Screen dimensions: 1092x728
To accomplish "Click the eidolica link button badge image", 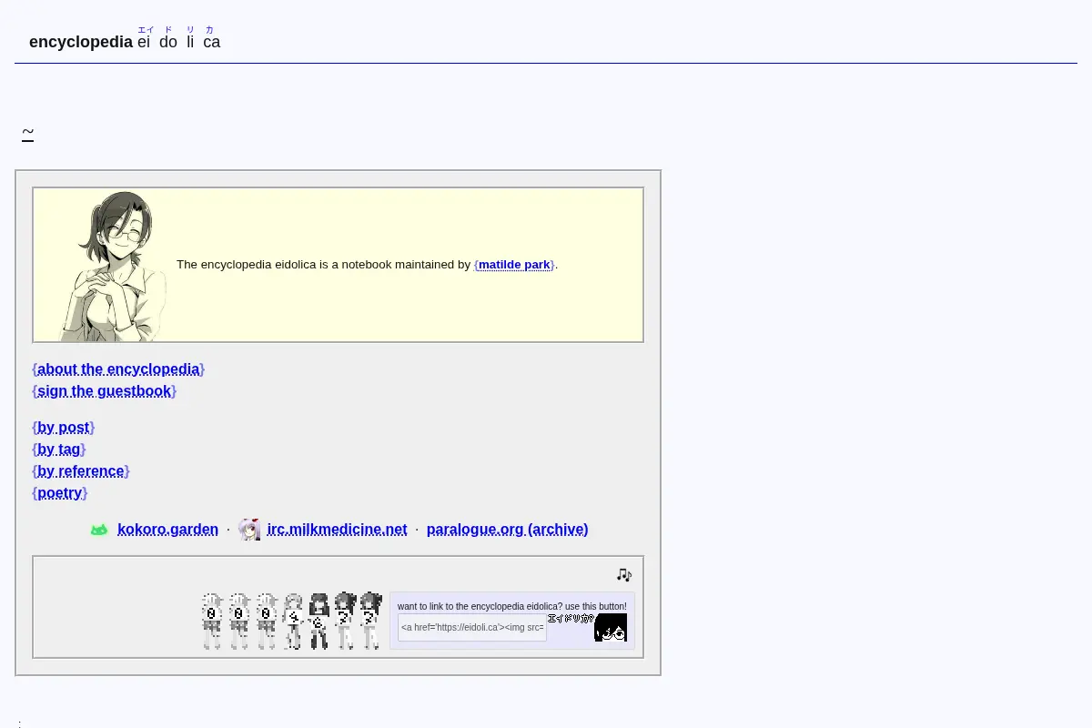I will (x=587, y=627).
